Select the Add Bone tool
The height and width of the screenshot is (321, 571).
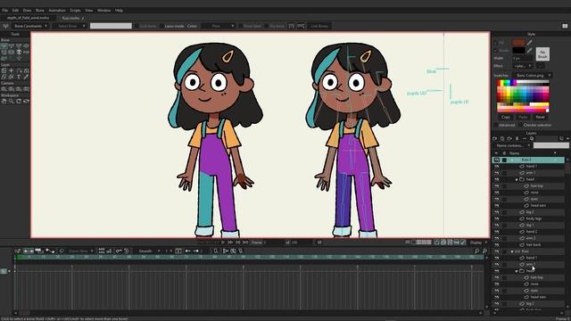pos(19,46)
